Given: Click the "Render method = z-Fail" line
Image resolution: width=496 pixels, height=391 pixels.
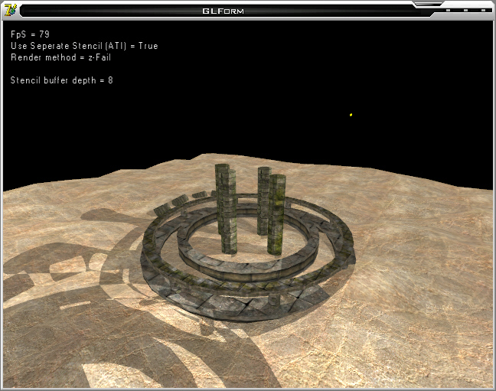Looking at the screenshot, I should point(60,57).
